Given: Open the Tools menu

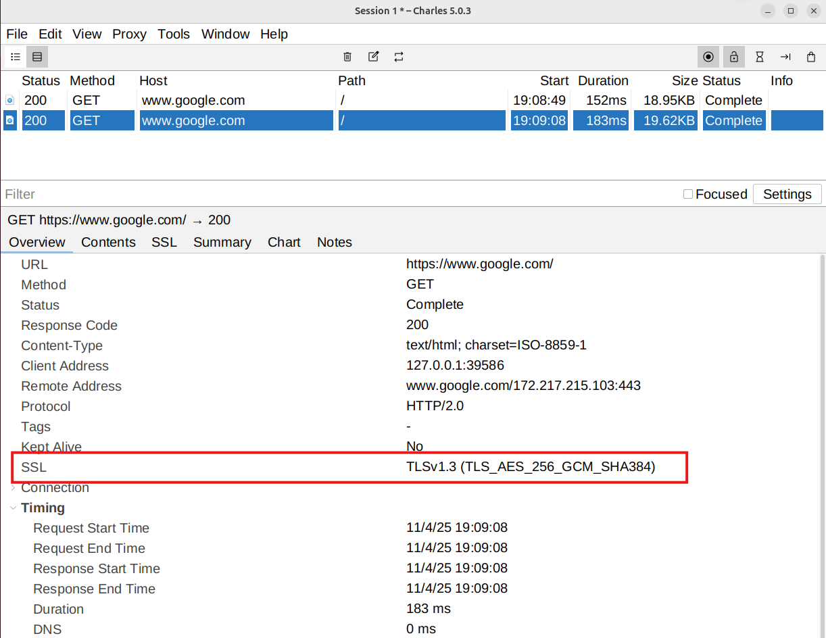Looking at the screenshot, I should [174, 34].
